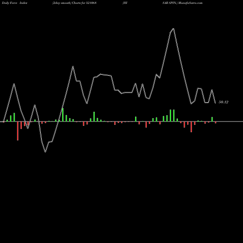Click the tallest red force bar
Viewport: 243px width, 243px height.
17,131
